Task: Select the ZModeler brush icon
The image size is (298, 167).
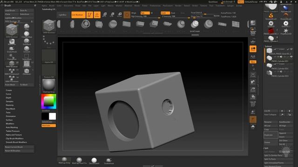Action: (x=27, y=71)
